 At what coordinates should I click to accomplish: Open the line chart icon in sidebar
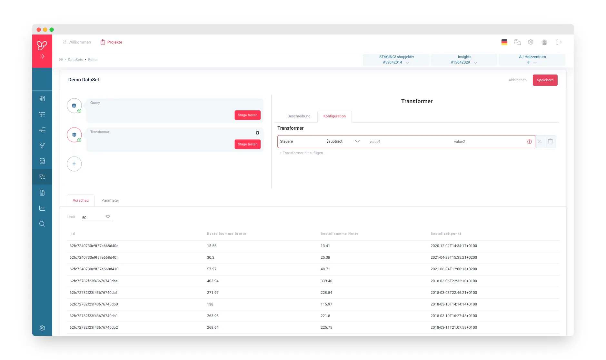tap(42, 208)
